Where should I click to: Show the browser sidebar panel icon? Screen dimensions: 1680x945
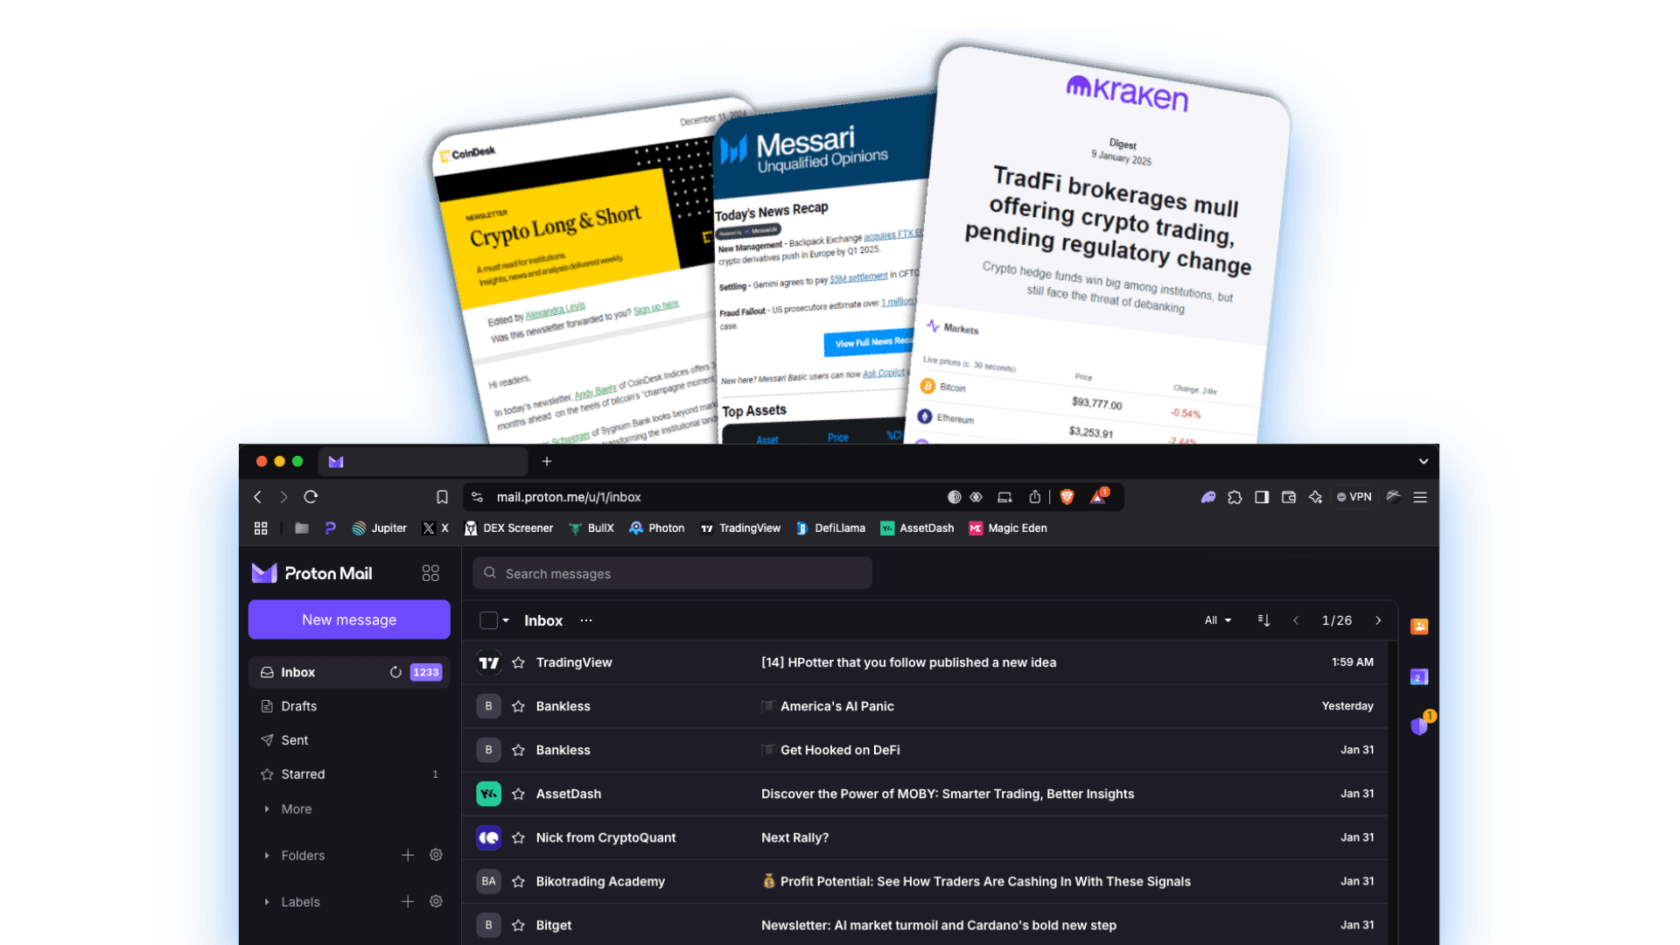(1262, 497)
